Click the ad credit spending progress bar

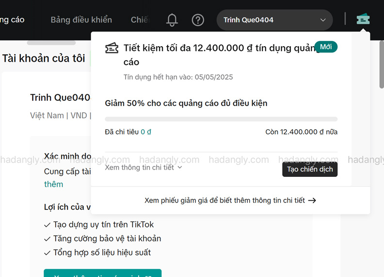click(x=221, y=119)
